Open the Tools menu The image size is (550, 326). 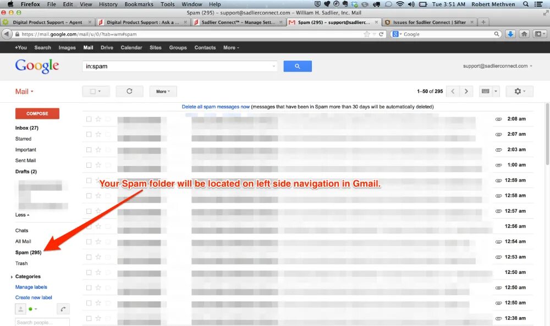point(167,4)
